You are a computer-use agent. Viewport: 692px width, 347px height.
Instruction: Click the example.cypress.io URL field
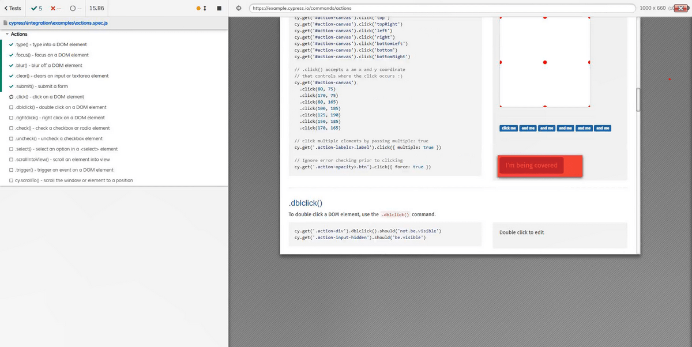(441, 8)
